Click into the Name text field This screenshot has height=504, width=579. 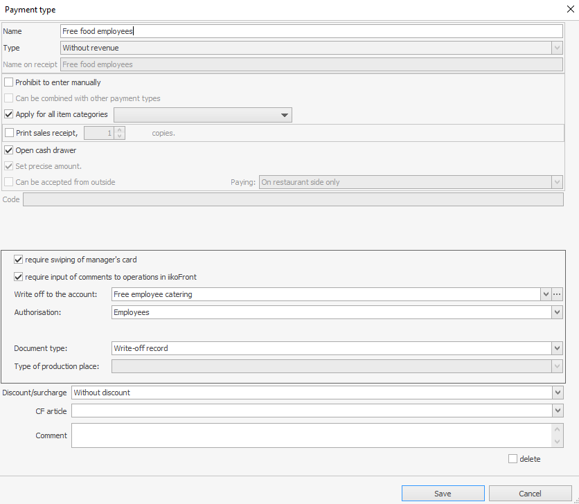[x=312, y=31]
